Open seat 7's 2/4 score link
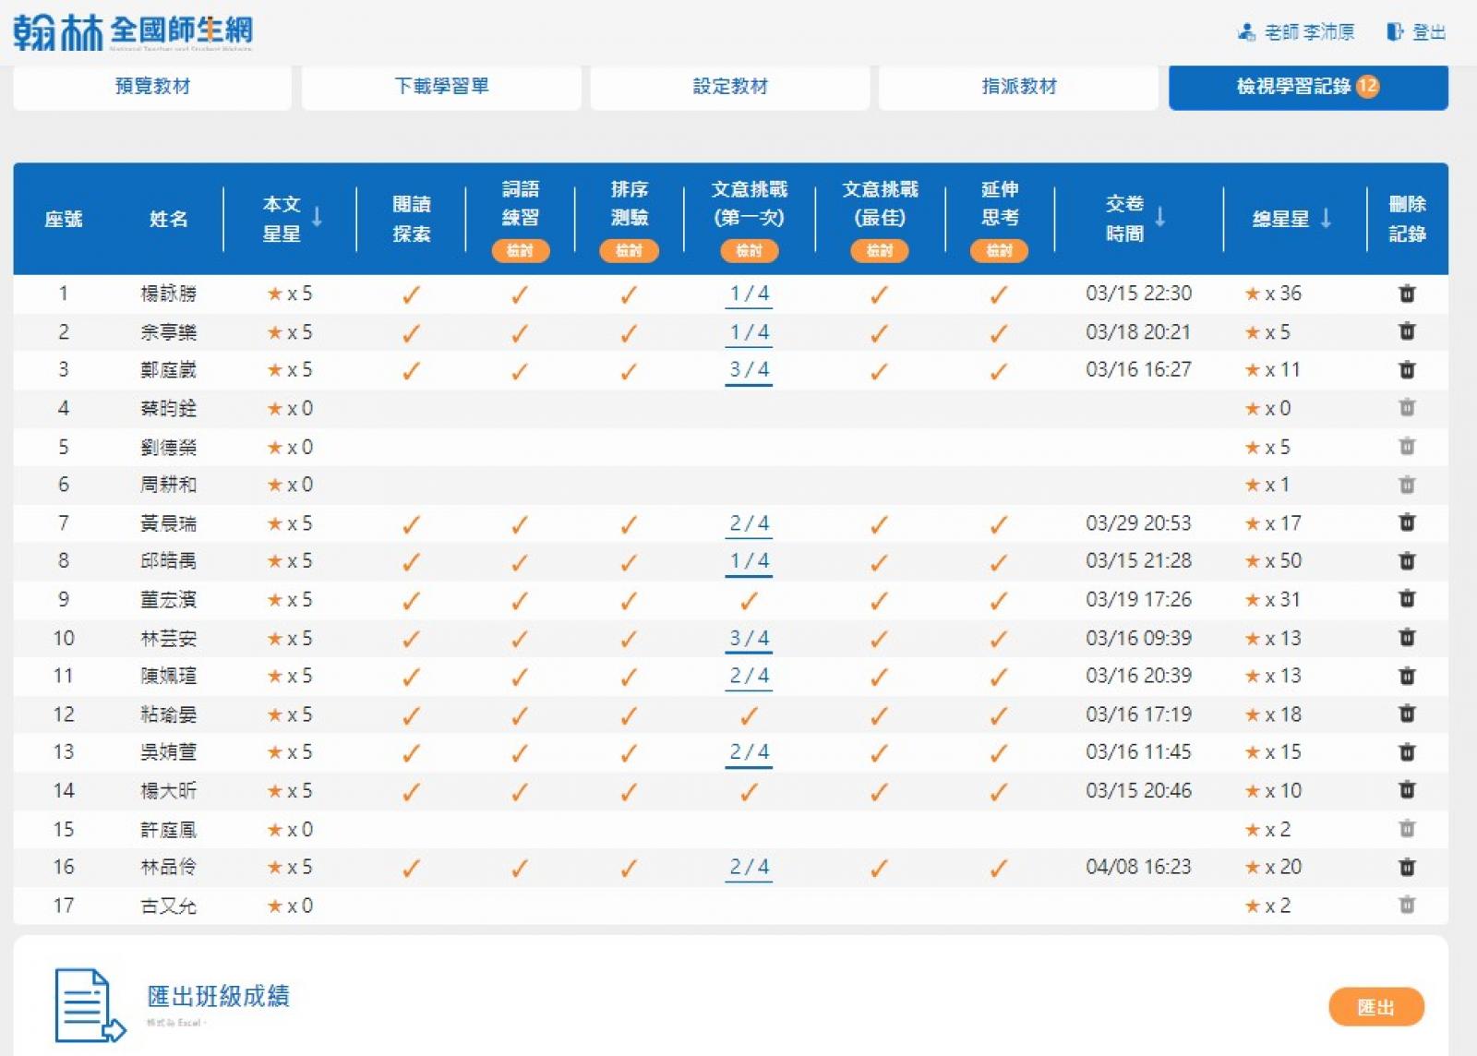The image size is (1477, 1056). click(749, 524)
